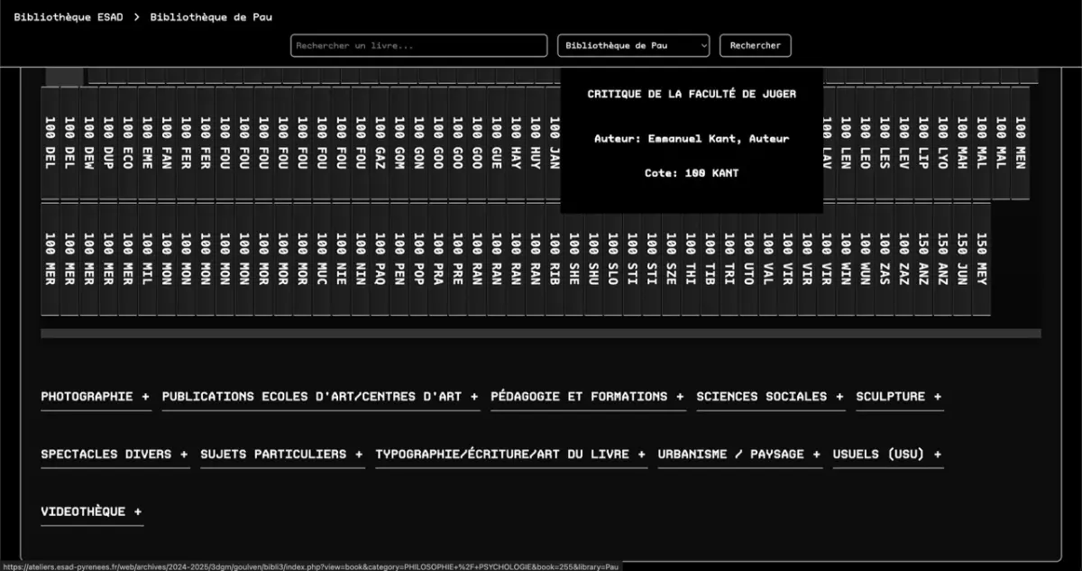Image resolution: width=1082 pixels, height=571 pixels.
Task: Open the Bibliothèque de Pau library dropdown
Action: pyautogui.click(x=633, y=45)
